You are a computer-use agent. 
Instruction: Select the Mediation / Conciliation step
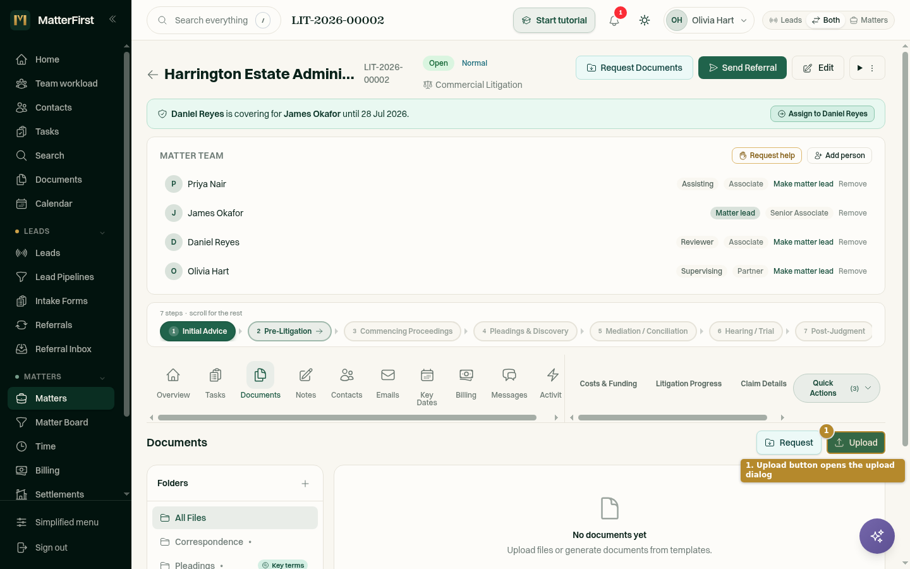click(643, 331)
